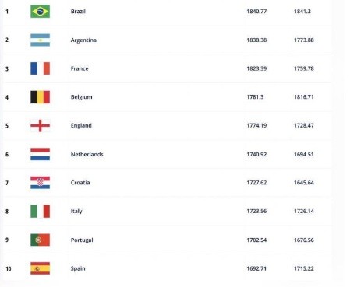Image resolution: width=350 pixels, height=287 pixels.
Task: Open the Brazil team link
Action: coord(78,12)
